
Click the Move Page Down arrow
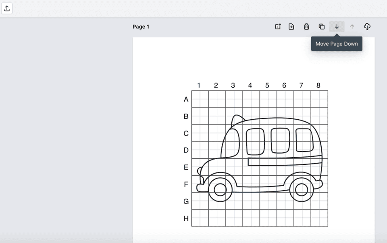(337, 27)
